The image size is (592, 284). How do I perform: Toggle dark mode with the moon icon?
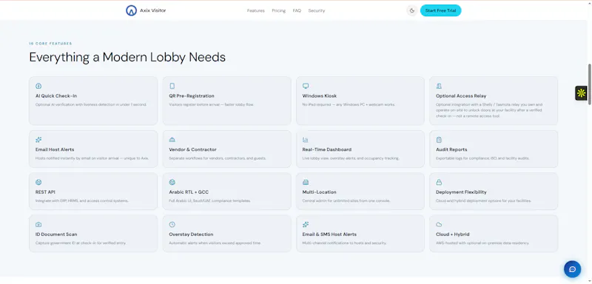412,10
